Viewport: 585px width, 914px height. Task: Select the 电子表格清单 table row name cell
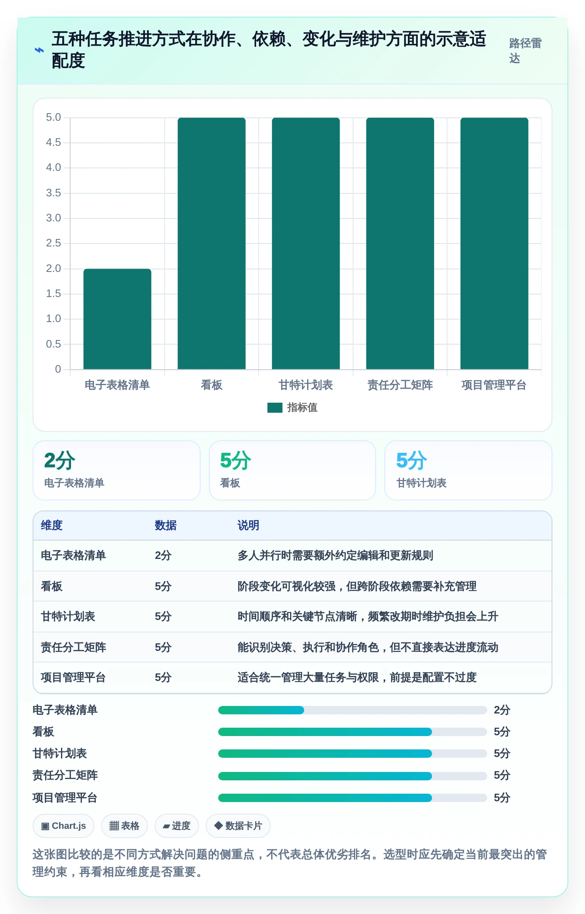tap(74, 556)
